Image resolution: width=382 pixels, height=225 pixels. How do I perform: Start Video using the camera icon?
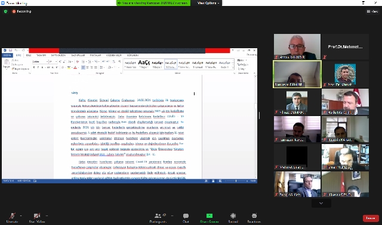point(37,215)
